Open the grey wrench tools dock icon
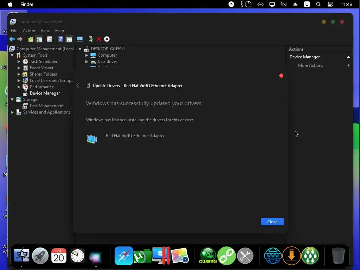Image resolution: width=360 pixels, height=270 pixels. pyautogui.click(x=245, y=256)
